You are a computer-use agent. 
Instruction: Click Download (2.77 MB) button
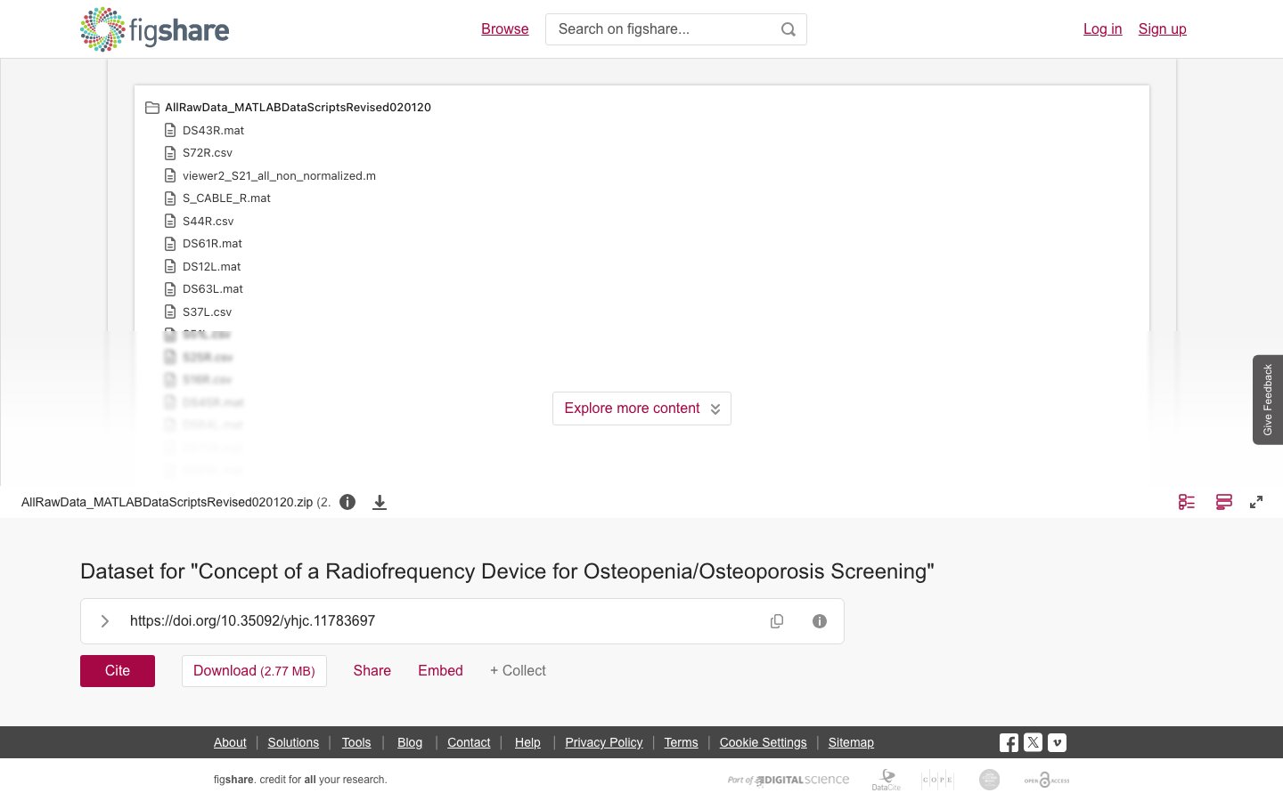[254, 671]
